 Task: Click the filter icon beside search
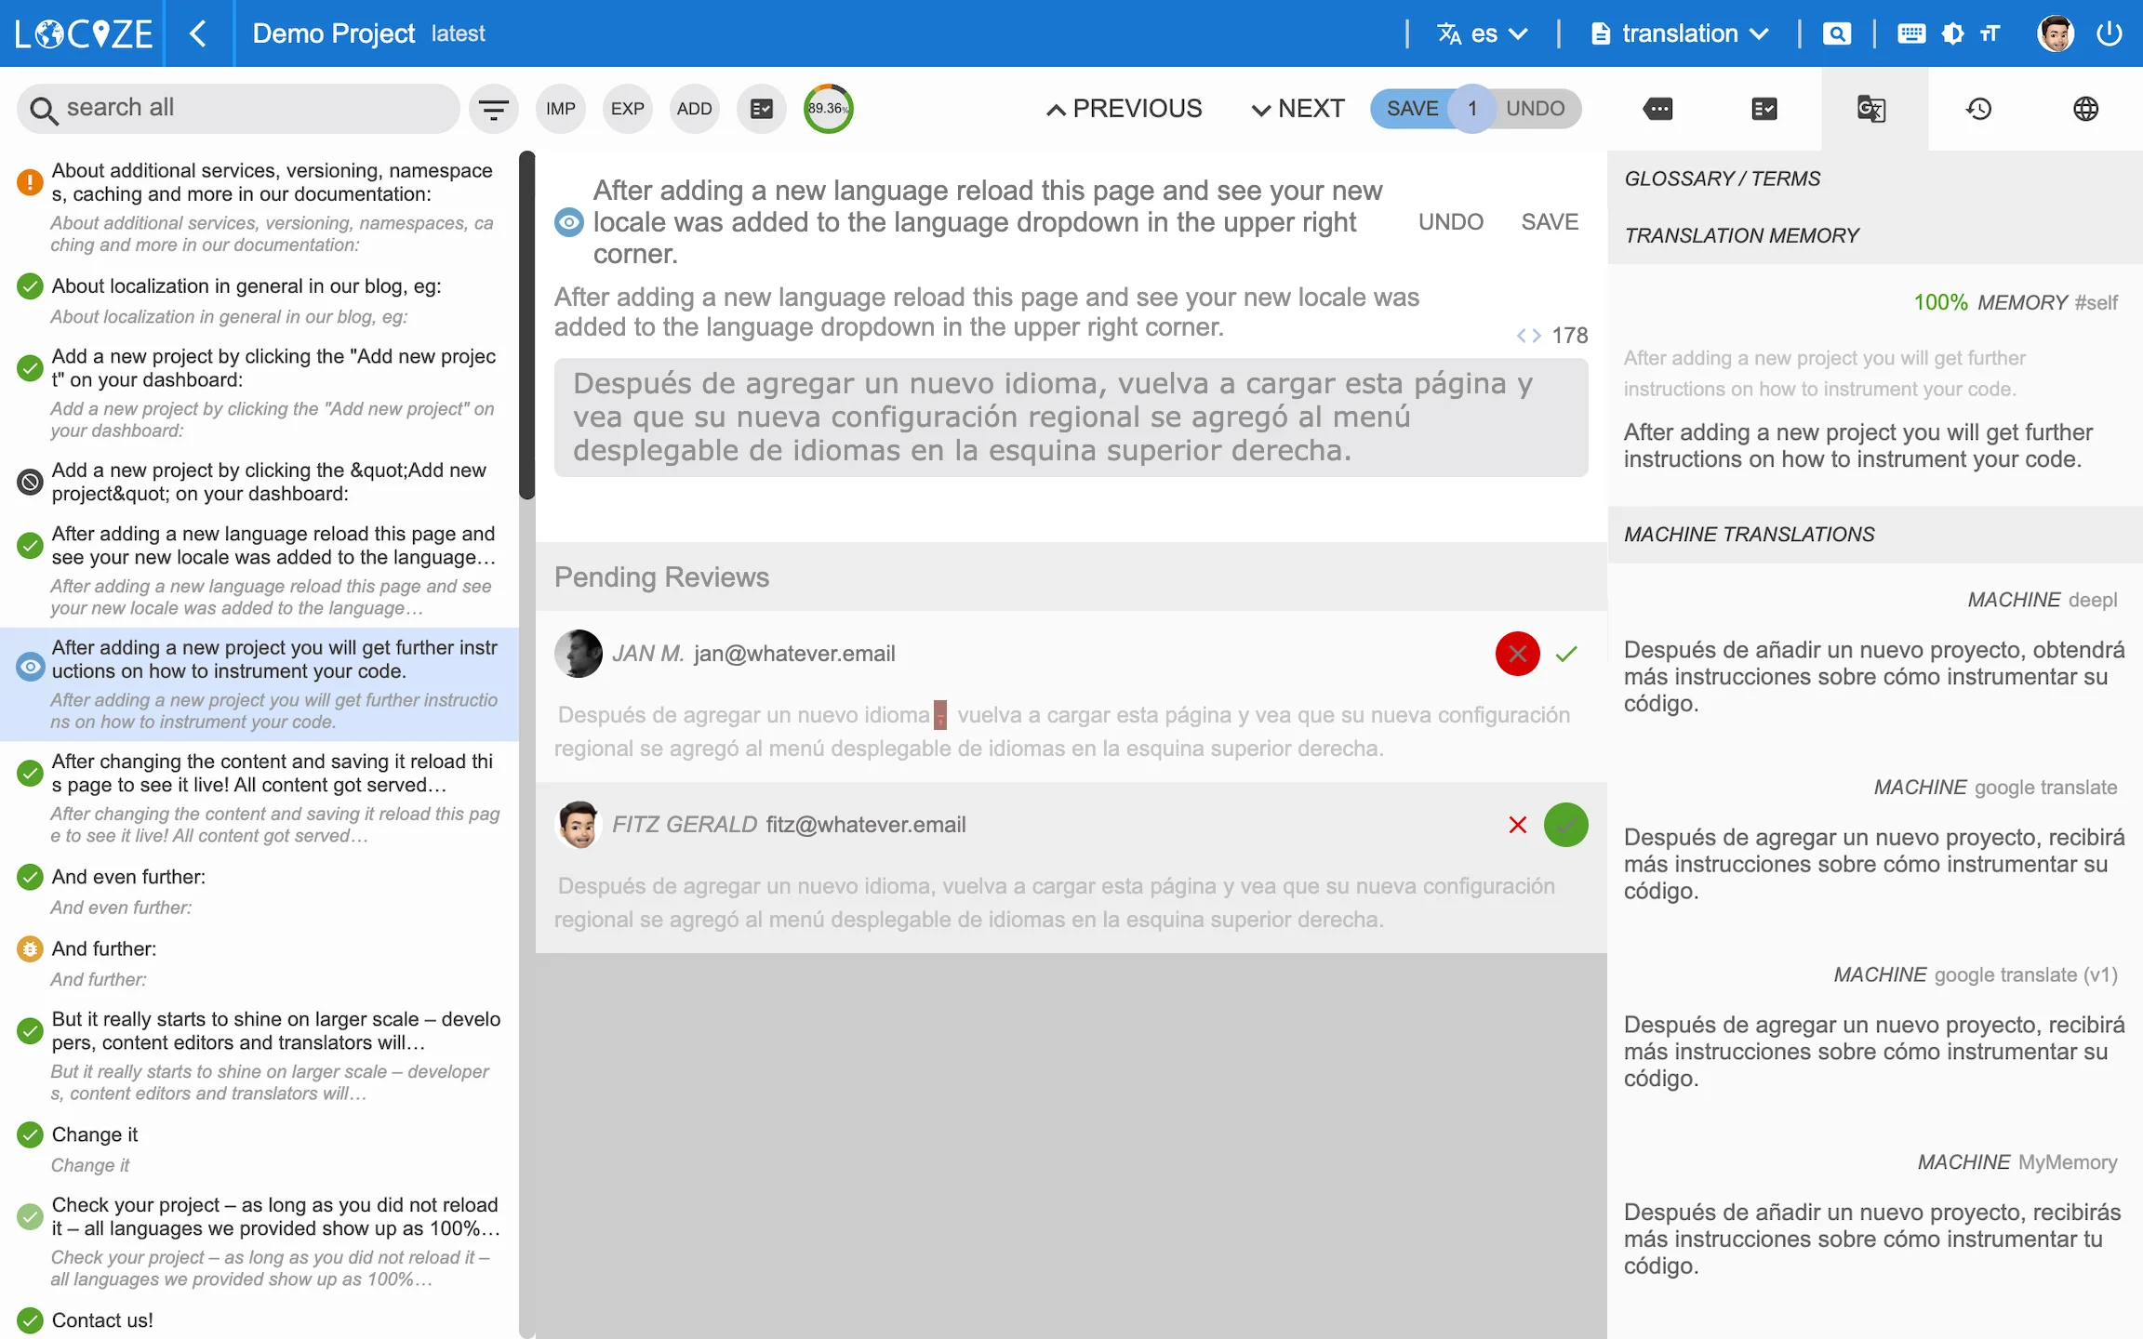click(x=493, y=109)
